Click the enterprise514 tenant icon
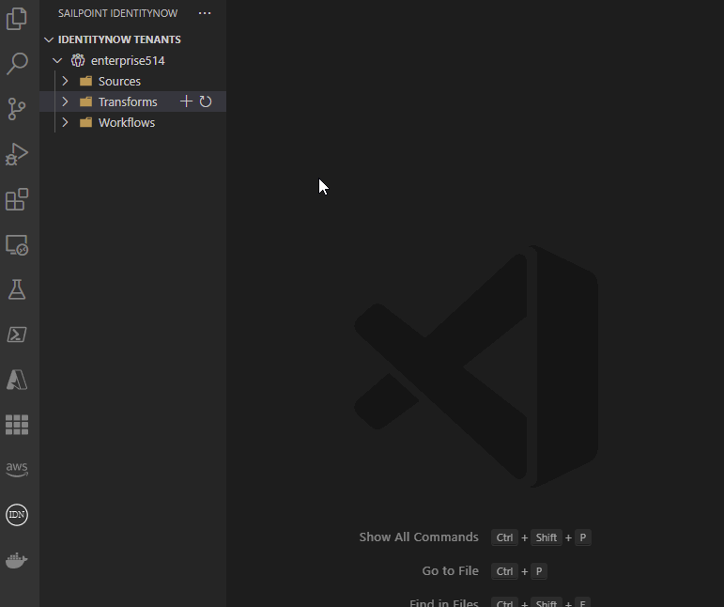This screenshot has height=607, width=724. [x=78, y=60]
